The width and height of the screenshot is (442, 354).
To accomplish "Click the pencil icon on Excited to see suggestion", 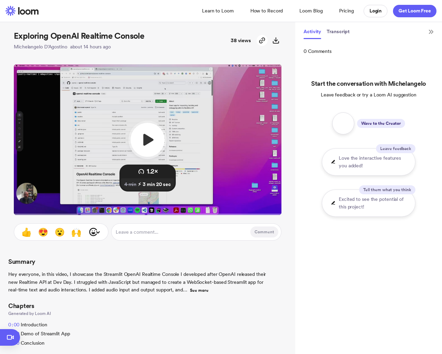I will coord(333,203).
